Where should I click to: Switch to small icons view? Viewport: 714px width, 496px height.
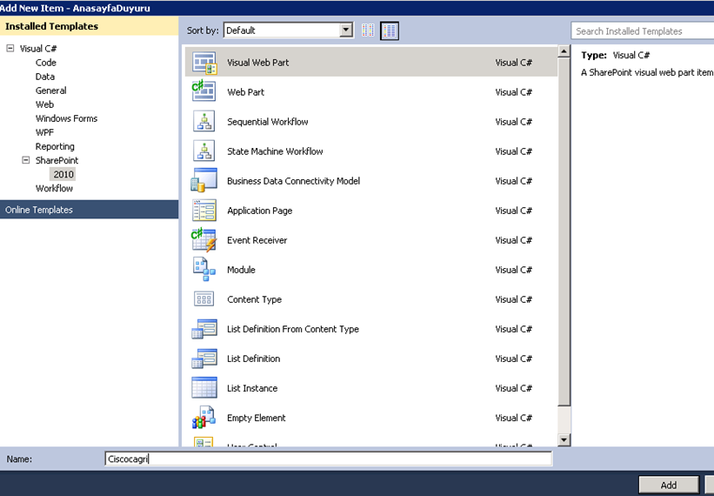click(x=368, y=30)
